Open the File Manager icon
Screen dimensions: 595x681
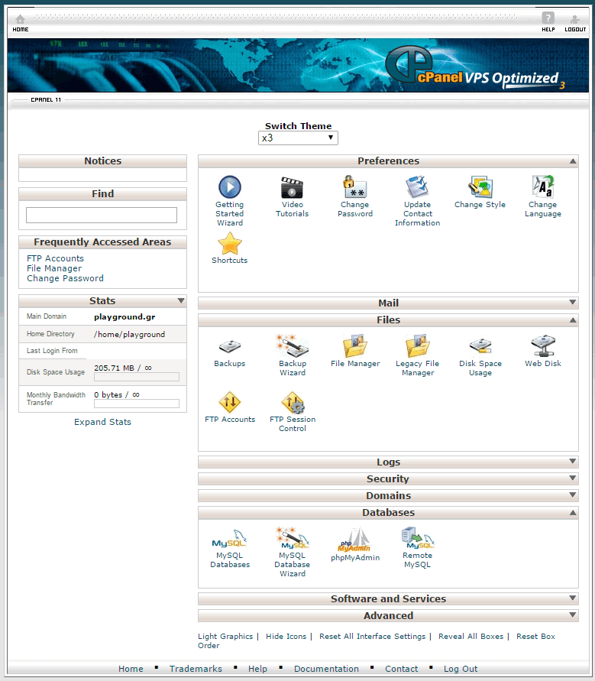[355, 346]
